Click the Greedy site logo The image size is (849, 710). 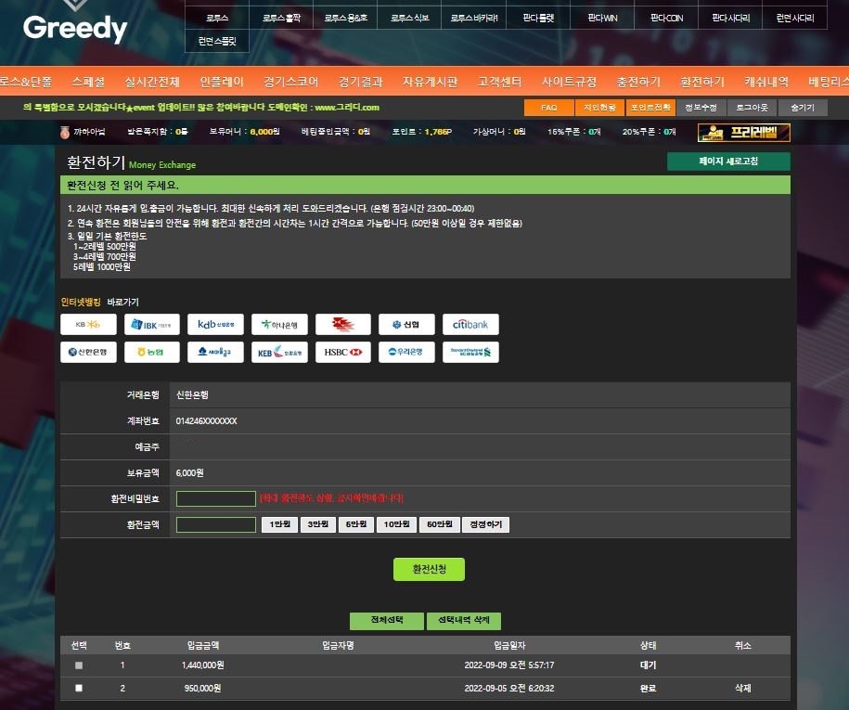point(75,29)
